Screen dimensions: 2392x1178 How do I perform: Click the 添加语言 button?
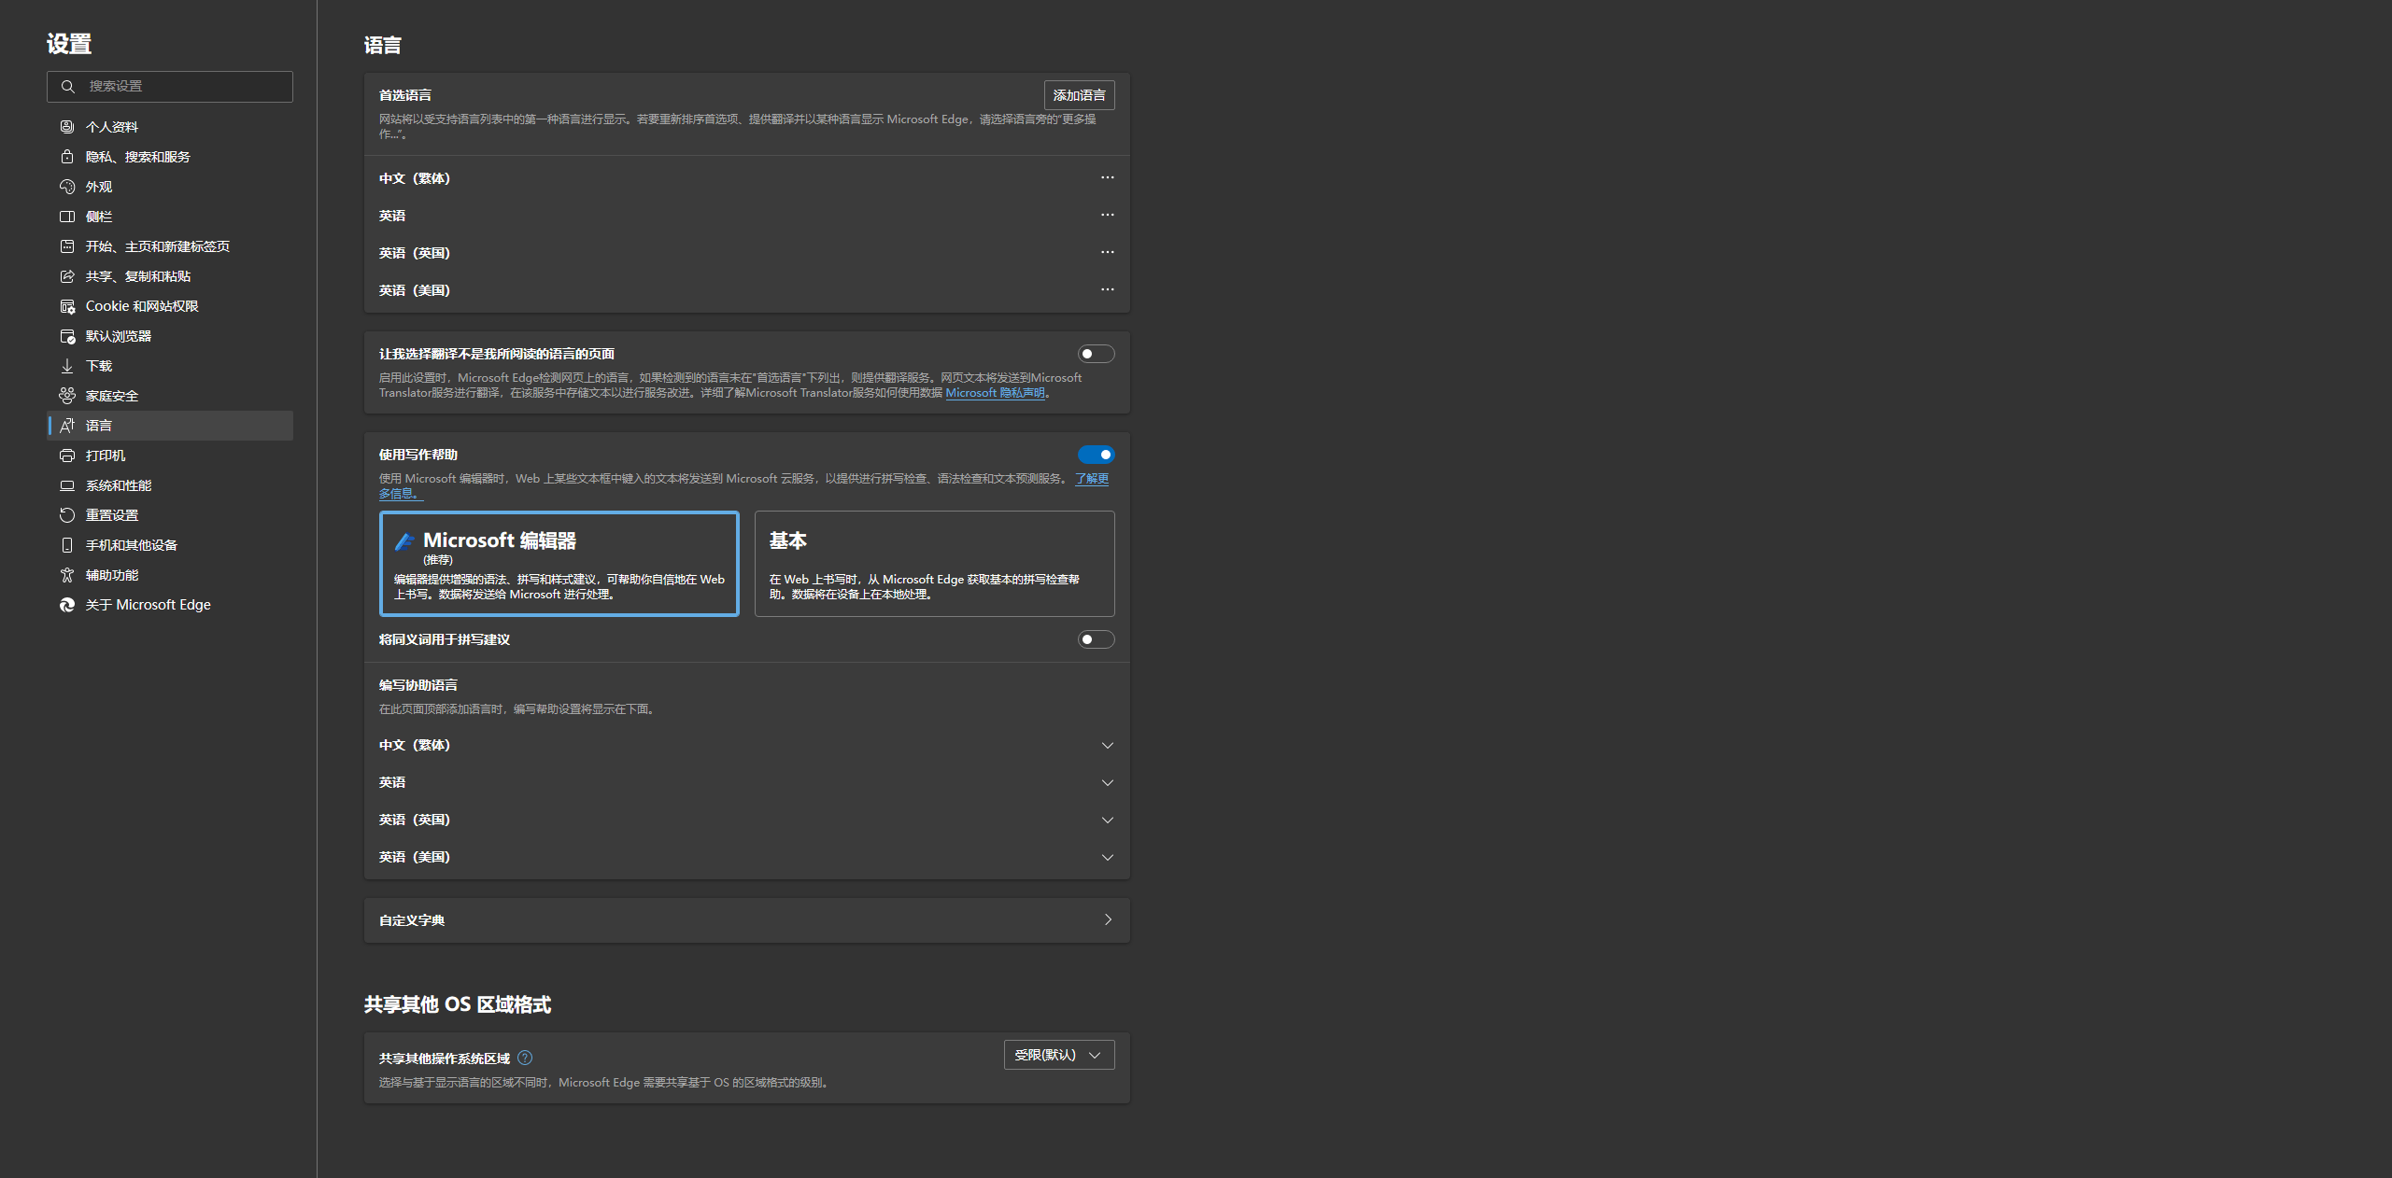point(1079,95)
